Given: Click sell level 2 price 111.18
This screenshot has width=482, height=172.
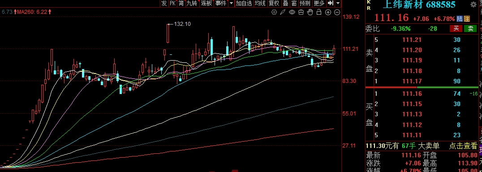Looking at the screenshot, I should [412, 71].
